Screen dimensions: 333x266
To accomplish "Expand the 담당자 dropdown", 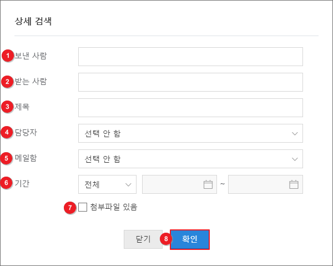I will coord(190,133).
